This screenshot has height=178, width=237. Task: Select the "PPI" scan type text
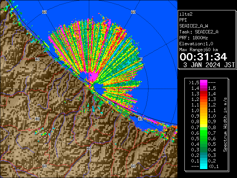tap(183, 20)
